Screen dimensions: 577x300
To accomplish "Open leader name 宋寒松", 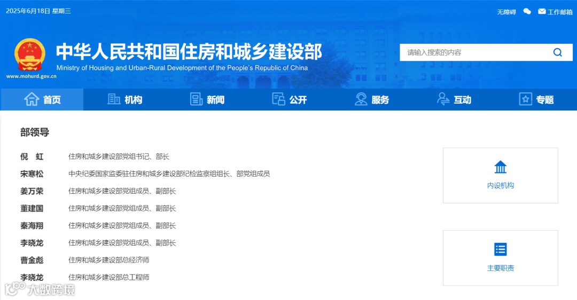I will (x=32, y=174).
